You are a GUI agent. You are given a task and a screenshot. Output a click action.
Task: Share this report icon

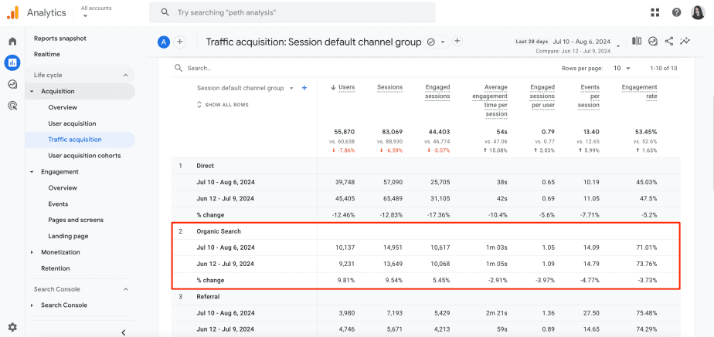pos(669,41)
